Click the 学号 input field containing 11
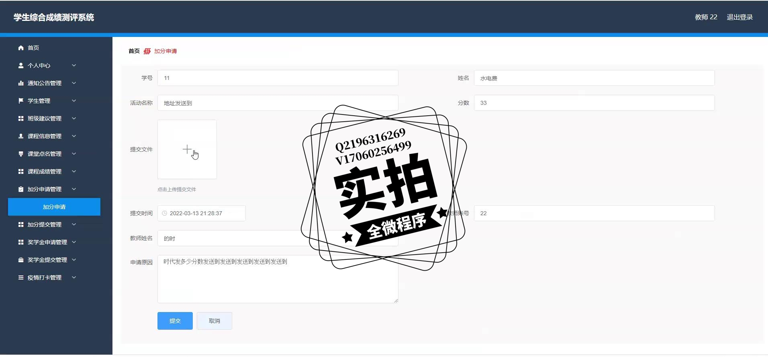The image size is (768, 357). 278,78
